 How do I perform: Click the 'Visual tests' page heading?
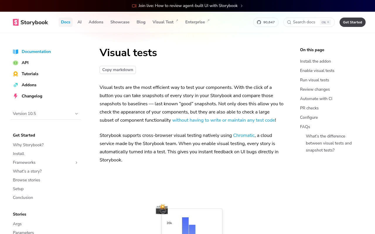(128, 53)
